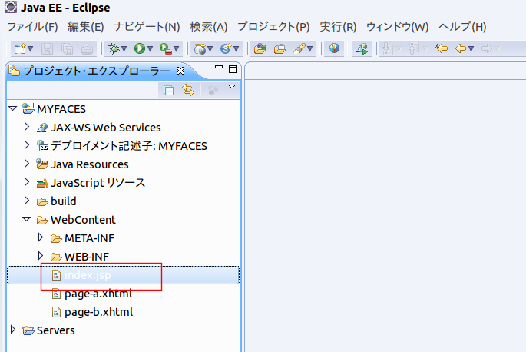Click the Previous Annotation arrow icon
This screenshot has width=526, height=352.
click(x=413, y=49)
